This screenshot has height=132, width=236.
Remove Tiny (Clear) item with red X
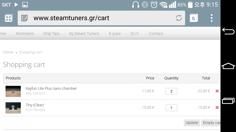[x=217, y=108]
